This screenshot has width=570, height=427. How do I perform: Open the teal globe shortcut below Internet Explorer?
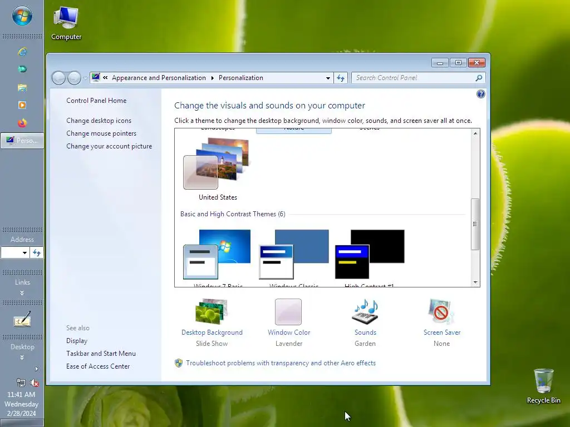coord(22,69)
